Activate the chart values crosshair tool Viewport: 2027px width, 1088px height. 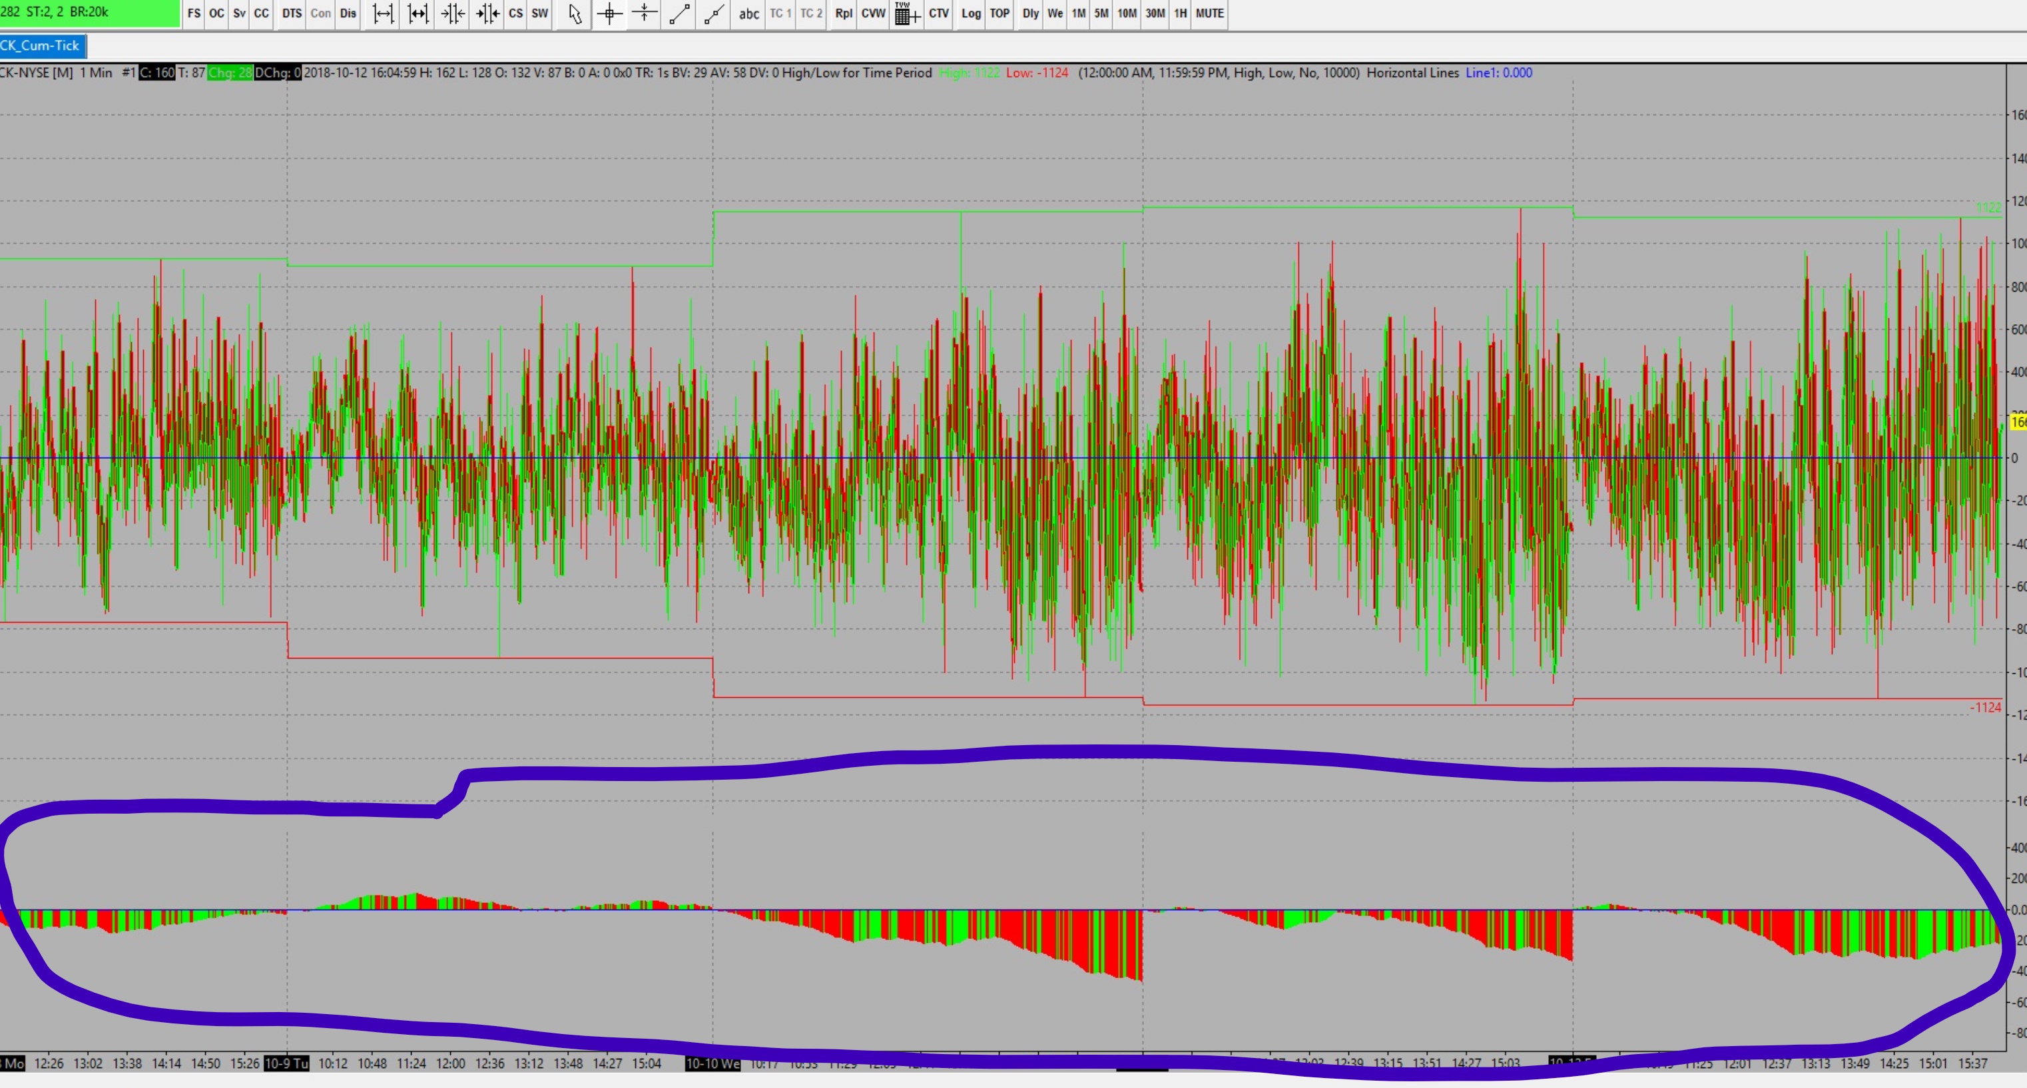(x=610, y=13)
